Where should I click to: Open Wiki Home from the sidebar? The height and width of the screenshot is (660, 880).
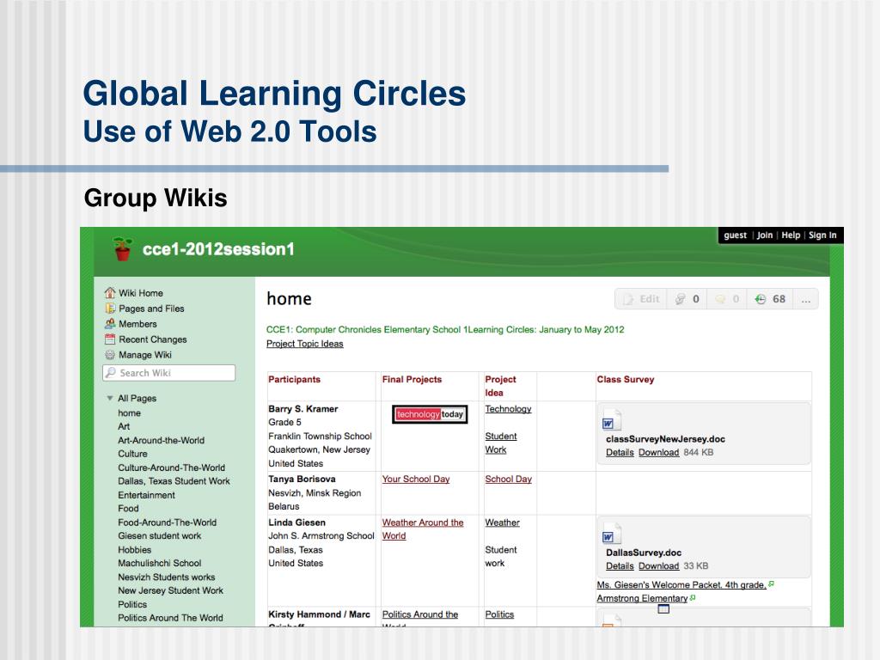click(x=141, y=293)
